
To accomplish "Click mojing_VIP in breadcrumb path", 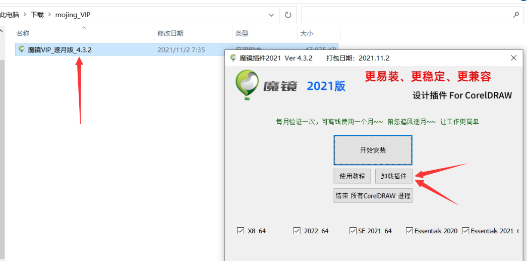I will [x=74, y=15].
